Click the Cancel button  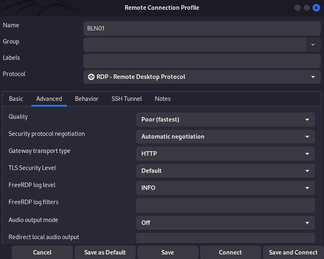[42, 252]
